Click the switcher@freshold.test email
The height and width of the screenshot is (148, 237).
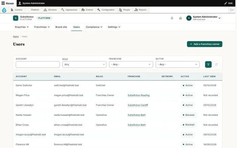[66, 85]
